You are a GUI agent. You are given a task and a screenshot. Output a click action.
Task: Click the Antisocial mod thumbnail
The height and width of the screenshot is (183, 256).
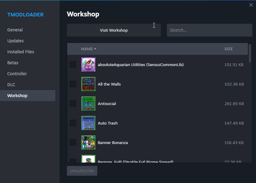click(88, 103)
